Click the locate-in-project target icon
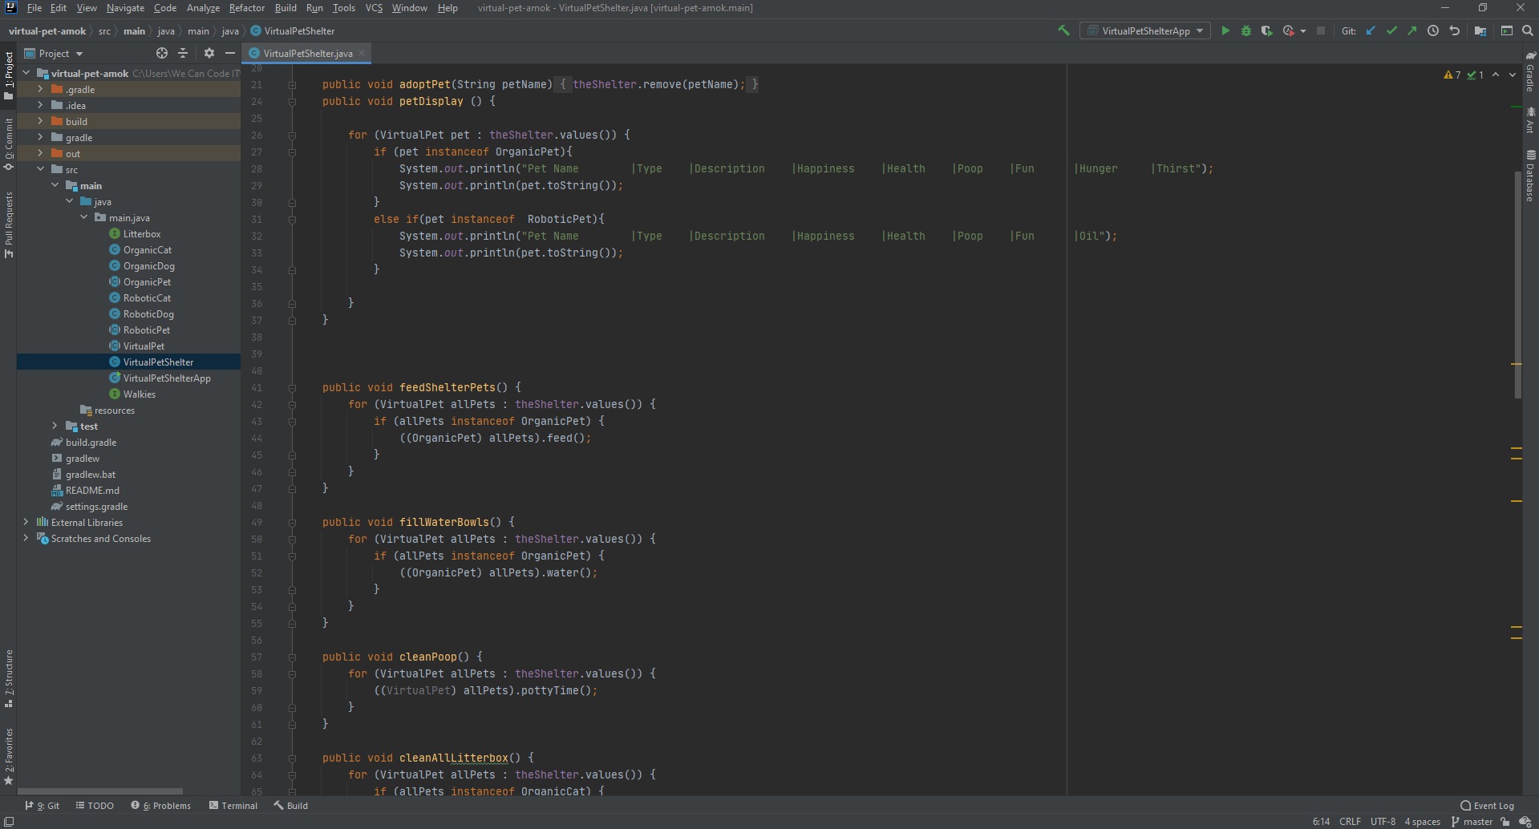1539x829 pixels. (162, 53)
